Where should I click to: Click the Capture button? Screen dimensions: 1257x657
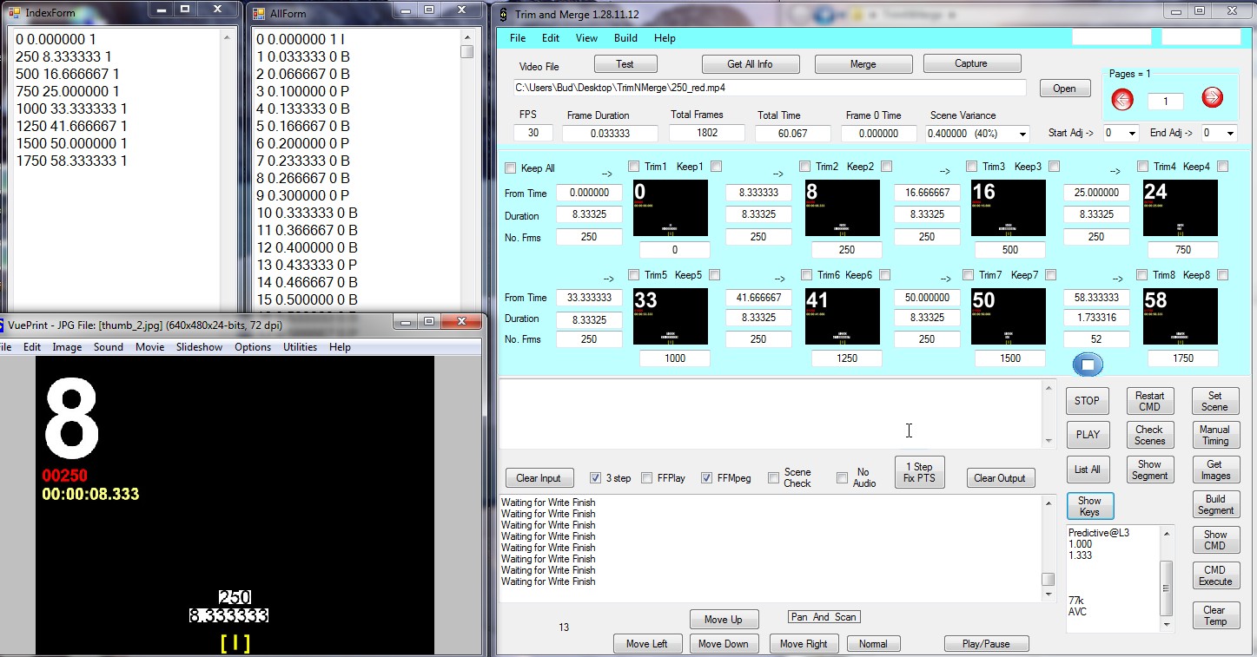point(971,63)
